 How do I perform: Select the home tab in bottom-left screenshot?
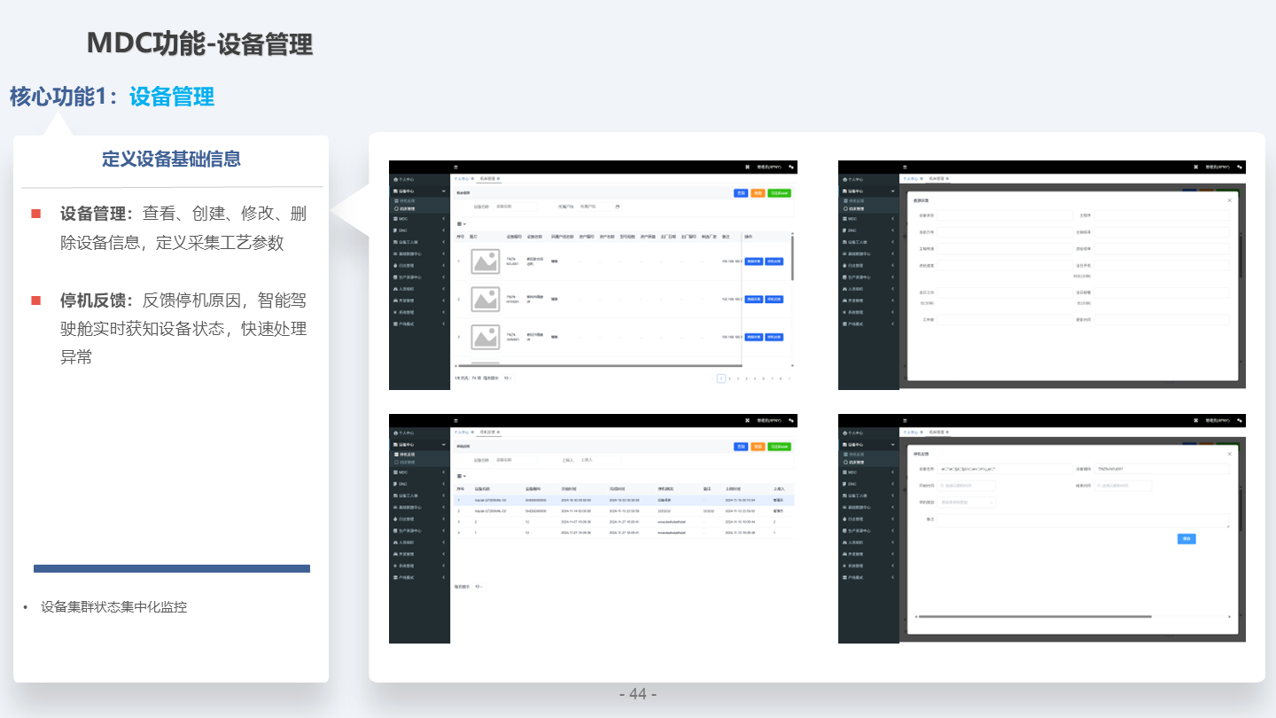[x=464, y=432]
